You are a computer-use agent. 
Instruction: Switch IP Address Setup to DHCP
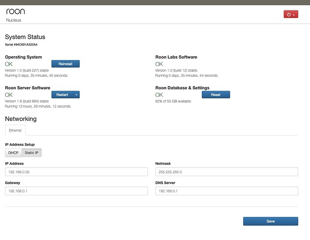click(x=13, y=153)
